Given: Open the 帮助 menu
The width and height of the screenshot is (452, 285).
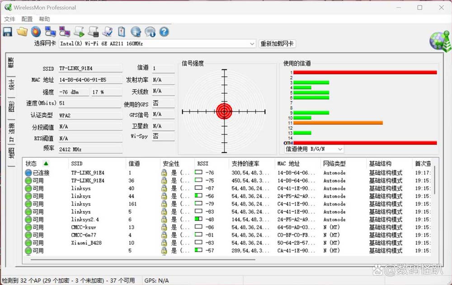Looking at the screenshot, I should [44, 19].
